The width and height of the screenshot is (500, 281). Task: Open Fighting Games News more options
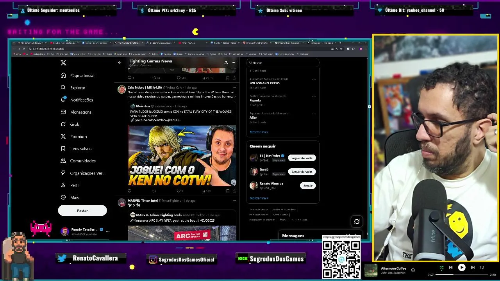click(x=233, y=62)
